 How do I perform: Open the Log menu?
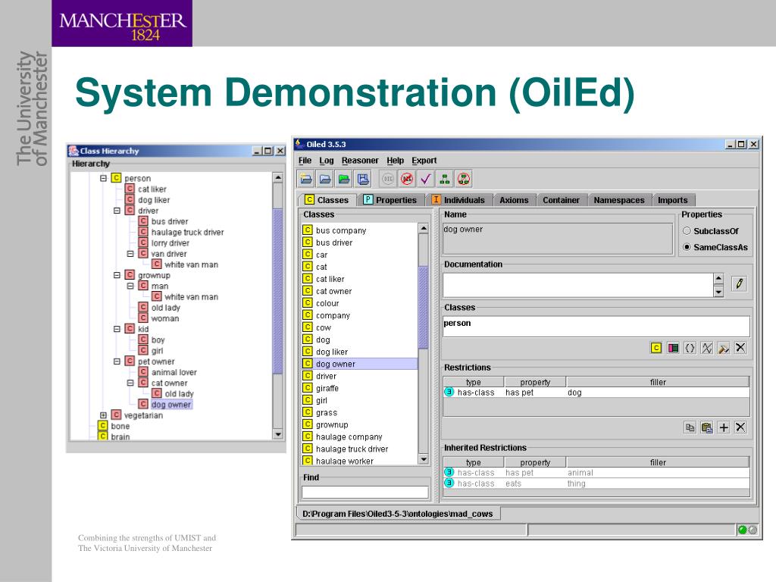(327, 161)
